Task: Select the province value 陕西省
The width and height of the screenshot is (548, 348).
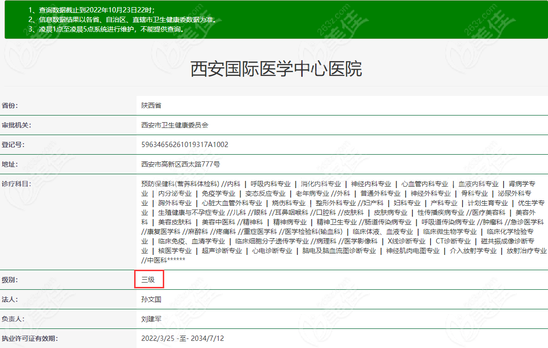Action: point(151,105)
